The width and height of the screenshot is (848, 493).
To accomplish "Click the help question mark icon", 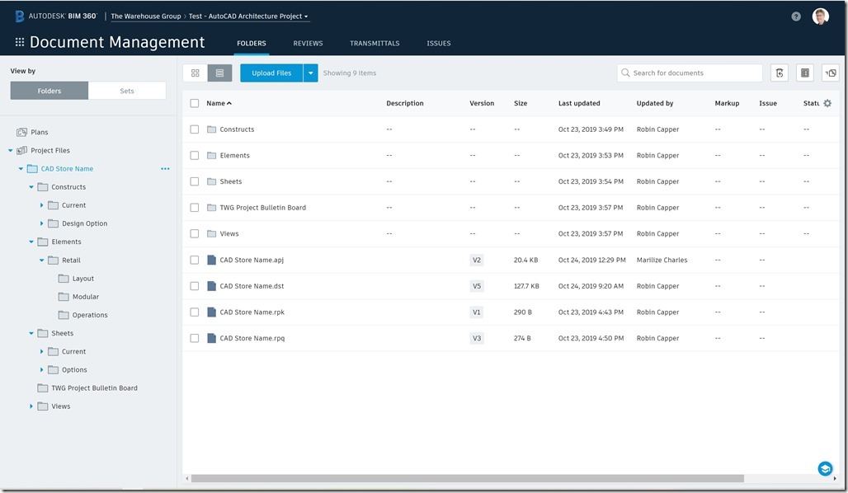I will pos(796,16).
